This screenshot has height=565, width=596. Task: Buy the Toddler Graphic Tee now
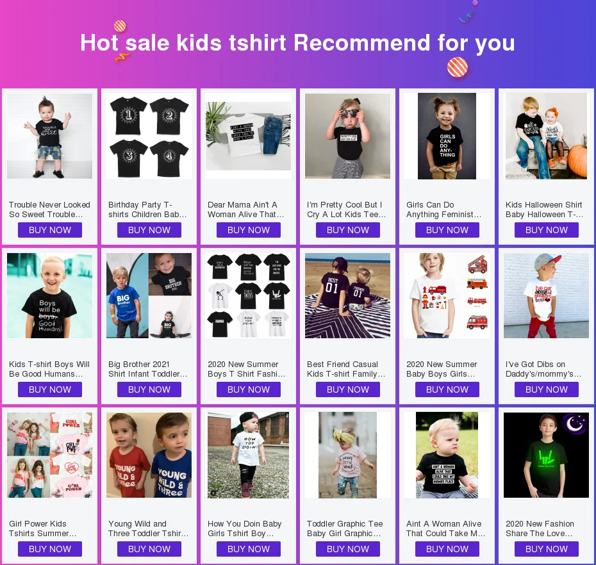348,549
